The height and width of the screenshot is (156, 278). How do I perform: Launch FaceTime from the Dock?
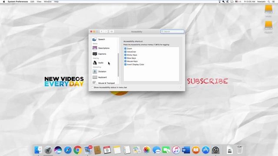coord(166,150)
